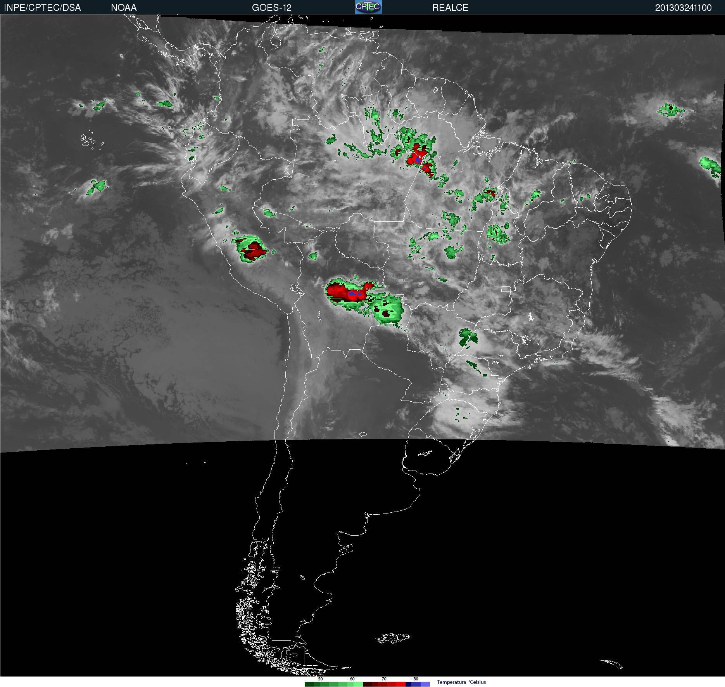Click the lightest green legend color segment
725x687 pixels.
[358, 684]
